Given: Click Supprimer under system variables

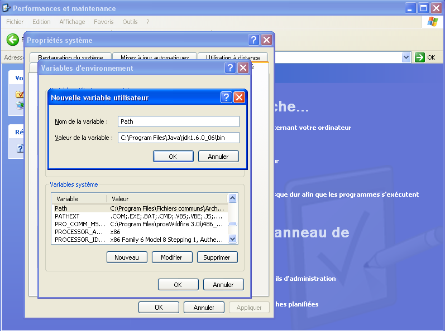Looking at the screenshot, I should 217,257.
